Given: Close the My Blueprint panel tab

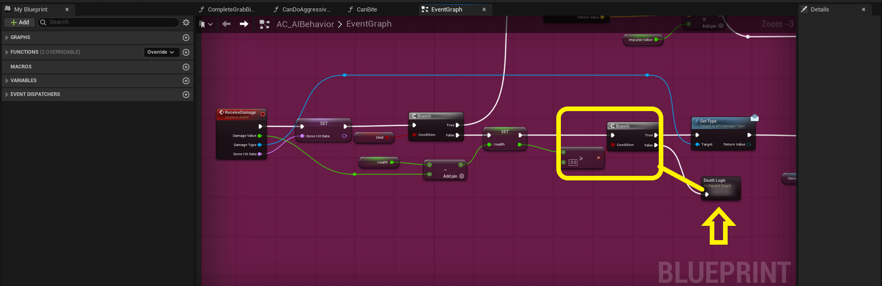Looking at the screenshot, I should [x=67, y=9].
